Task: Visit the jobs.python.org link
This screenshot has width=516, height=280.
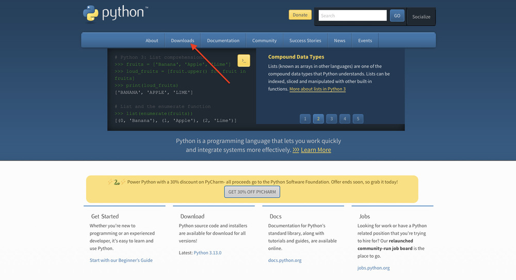Action: coord(374,268)
